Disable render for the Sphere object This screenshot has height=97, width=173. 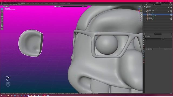pos(171,20)
